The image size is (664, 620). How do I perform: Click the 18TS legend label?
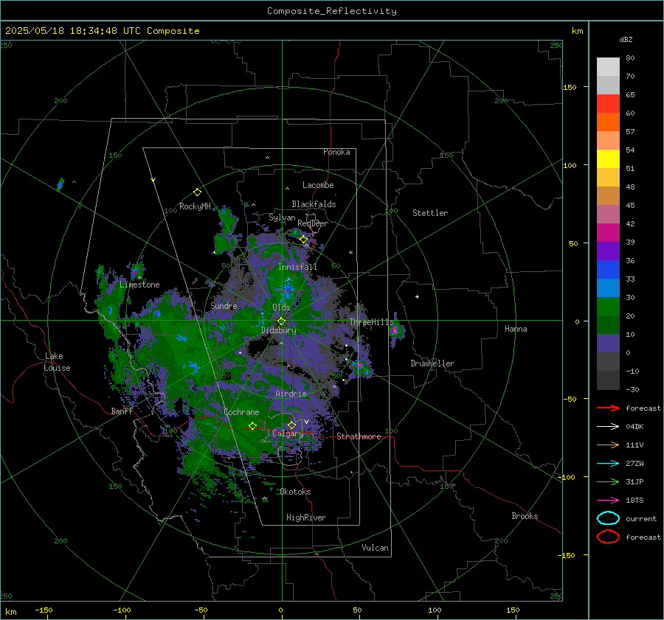coord(634,501)
